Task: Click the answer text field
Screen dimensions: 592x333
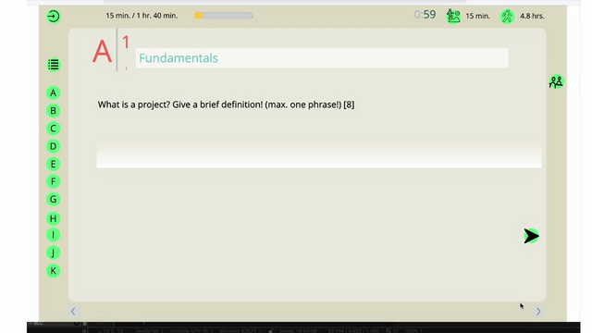Action: click(x=319, y=154)
